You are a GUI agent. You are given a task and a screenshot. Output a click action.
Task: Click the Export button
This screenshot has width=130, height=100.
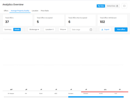105,30
